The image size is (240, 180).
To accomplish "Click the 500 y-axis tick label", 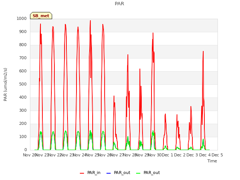I will [x=23, y=84].
